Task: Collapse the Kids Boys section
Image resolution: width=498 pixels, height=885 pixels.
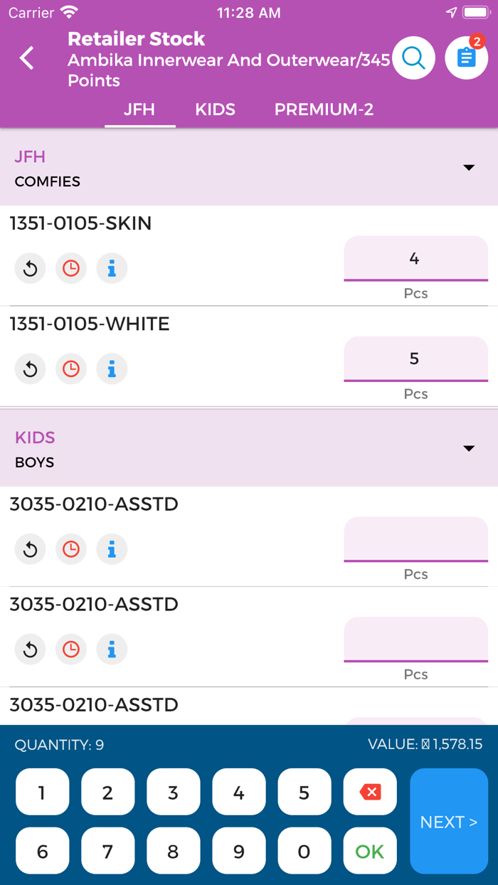Action: pyautogui.click(x=468, y=448)
